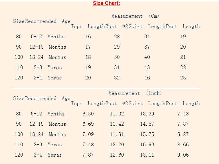Click Tops column header in Inch table
Viewport: 219px width, 164px height.
pyautogui.click(x=77, y=103)
